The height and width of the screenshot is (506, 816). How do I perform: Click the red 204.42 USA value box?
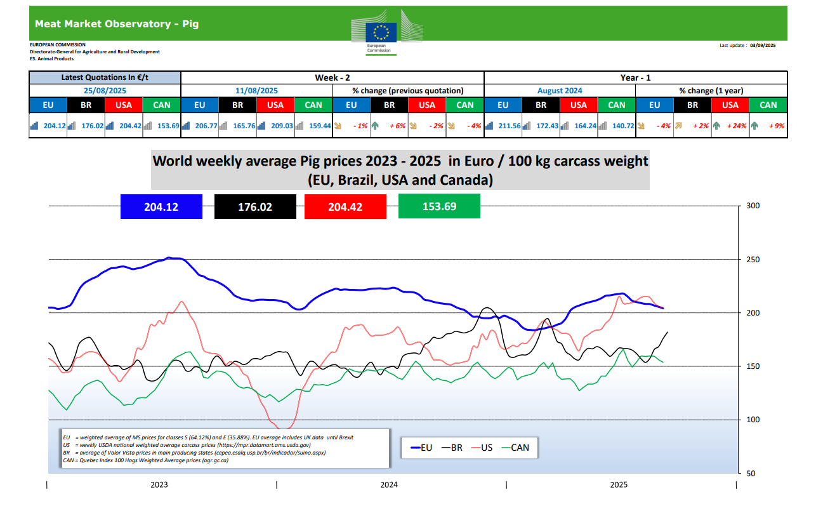coord(346,207)
